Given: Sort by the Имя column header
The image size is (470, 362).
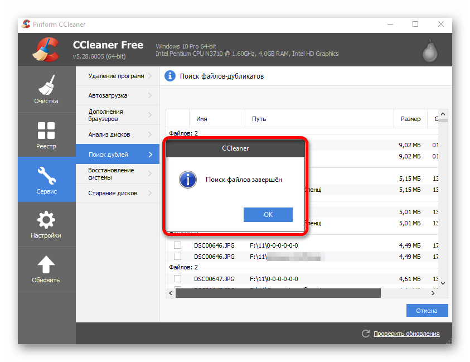Looking at the screenshot, I should (x=217, y=119).
